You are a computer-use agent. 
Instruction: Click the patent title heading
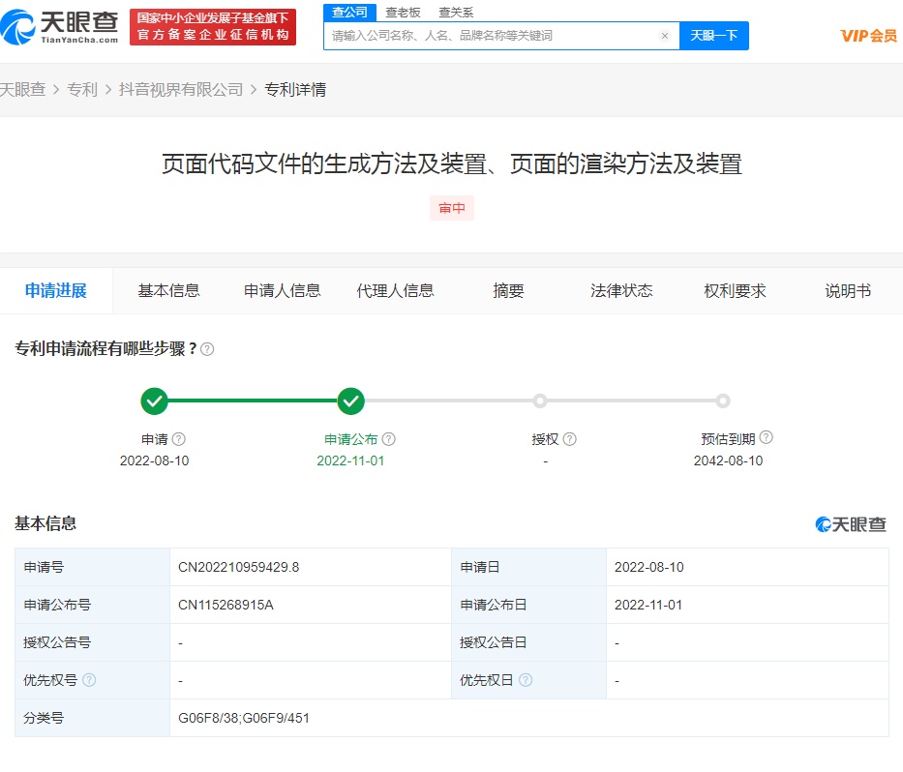click(451, 164)
